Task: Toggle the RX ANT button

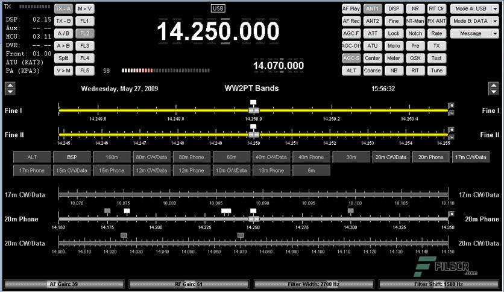Action: [437, 21]
